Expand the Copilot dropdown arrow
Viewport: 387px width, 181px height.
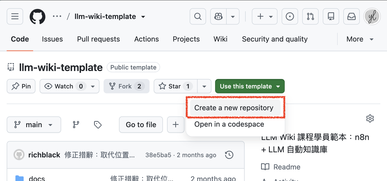(233, 17)
